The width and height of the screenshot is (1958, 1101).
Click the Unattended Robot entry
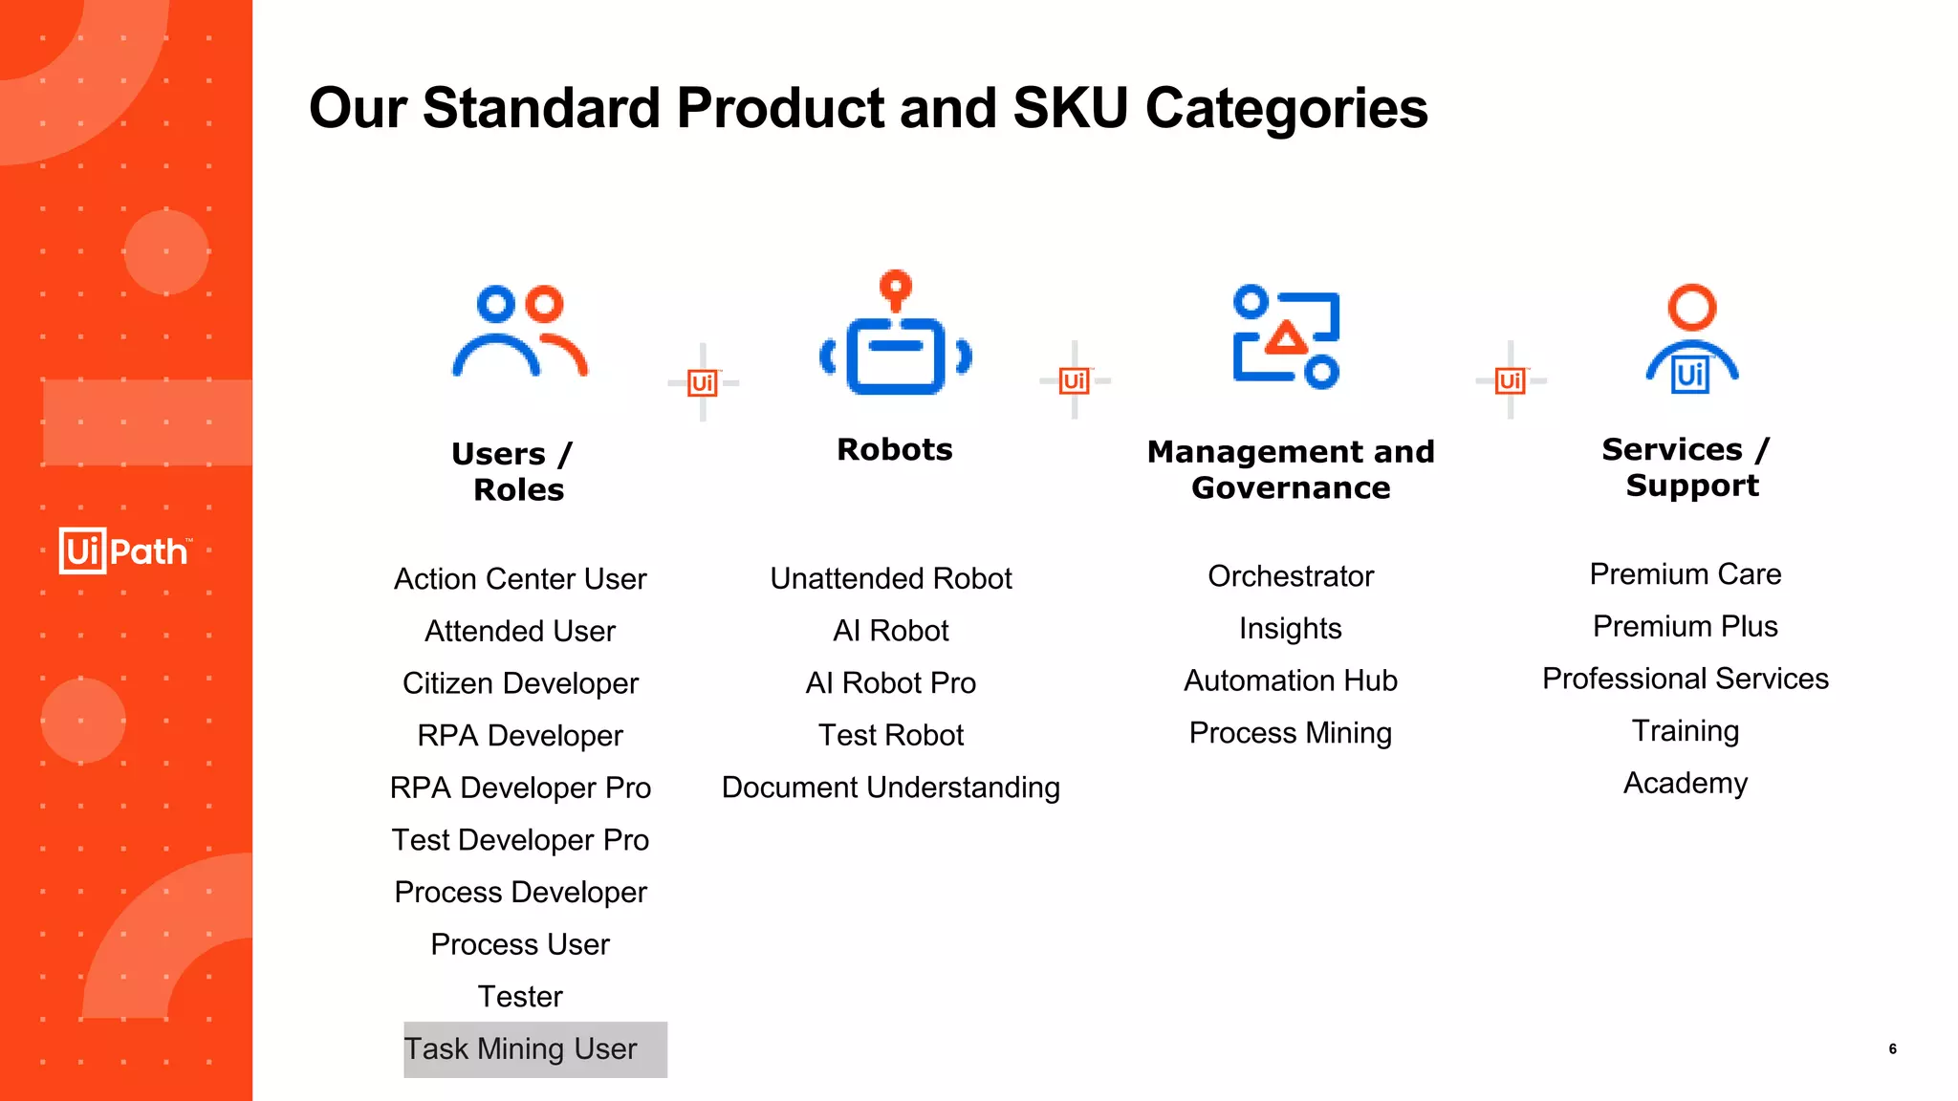(890, 578)
